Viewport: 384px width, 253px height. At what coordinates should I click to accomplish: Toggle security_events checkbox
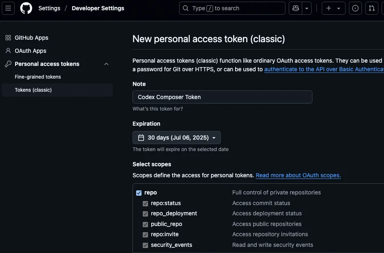[x=146, y=245]
